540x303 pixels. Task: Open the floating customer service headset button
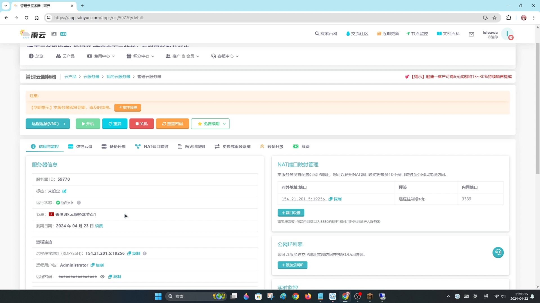pos(498,252)
